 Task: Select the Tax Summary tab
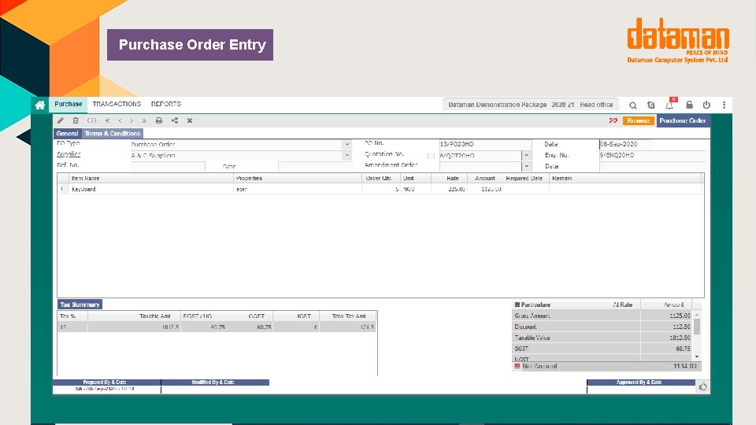click(x=80, y=305)
